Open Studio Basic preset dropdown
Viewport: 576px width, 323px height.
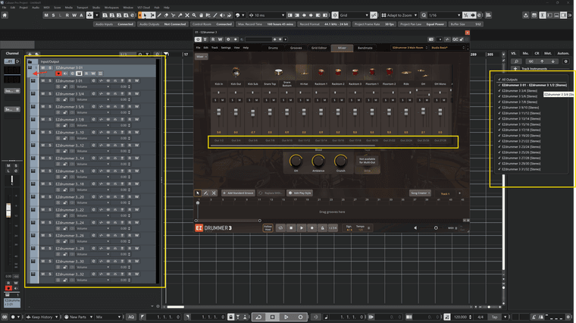click(x=448, y=48)
